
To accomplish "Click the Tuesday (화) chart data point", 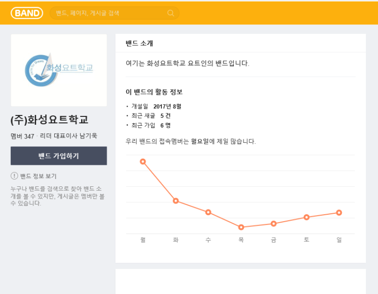I will 176,201.
